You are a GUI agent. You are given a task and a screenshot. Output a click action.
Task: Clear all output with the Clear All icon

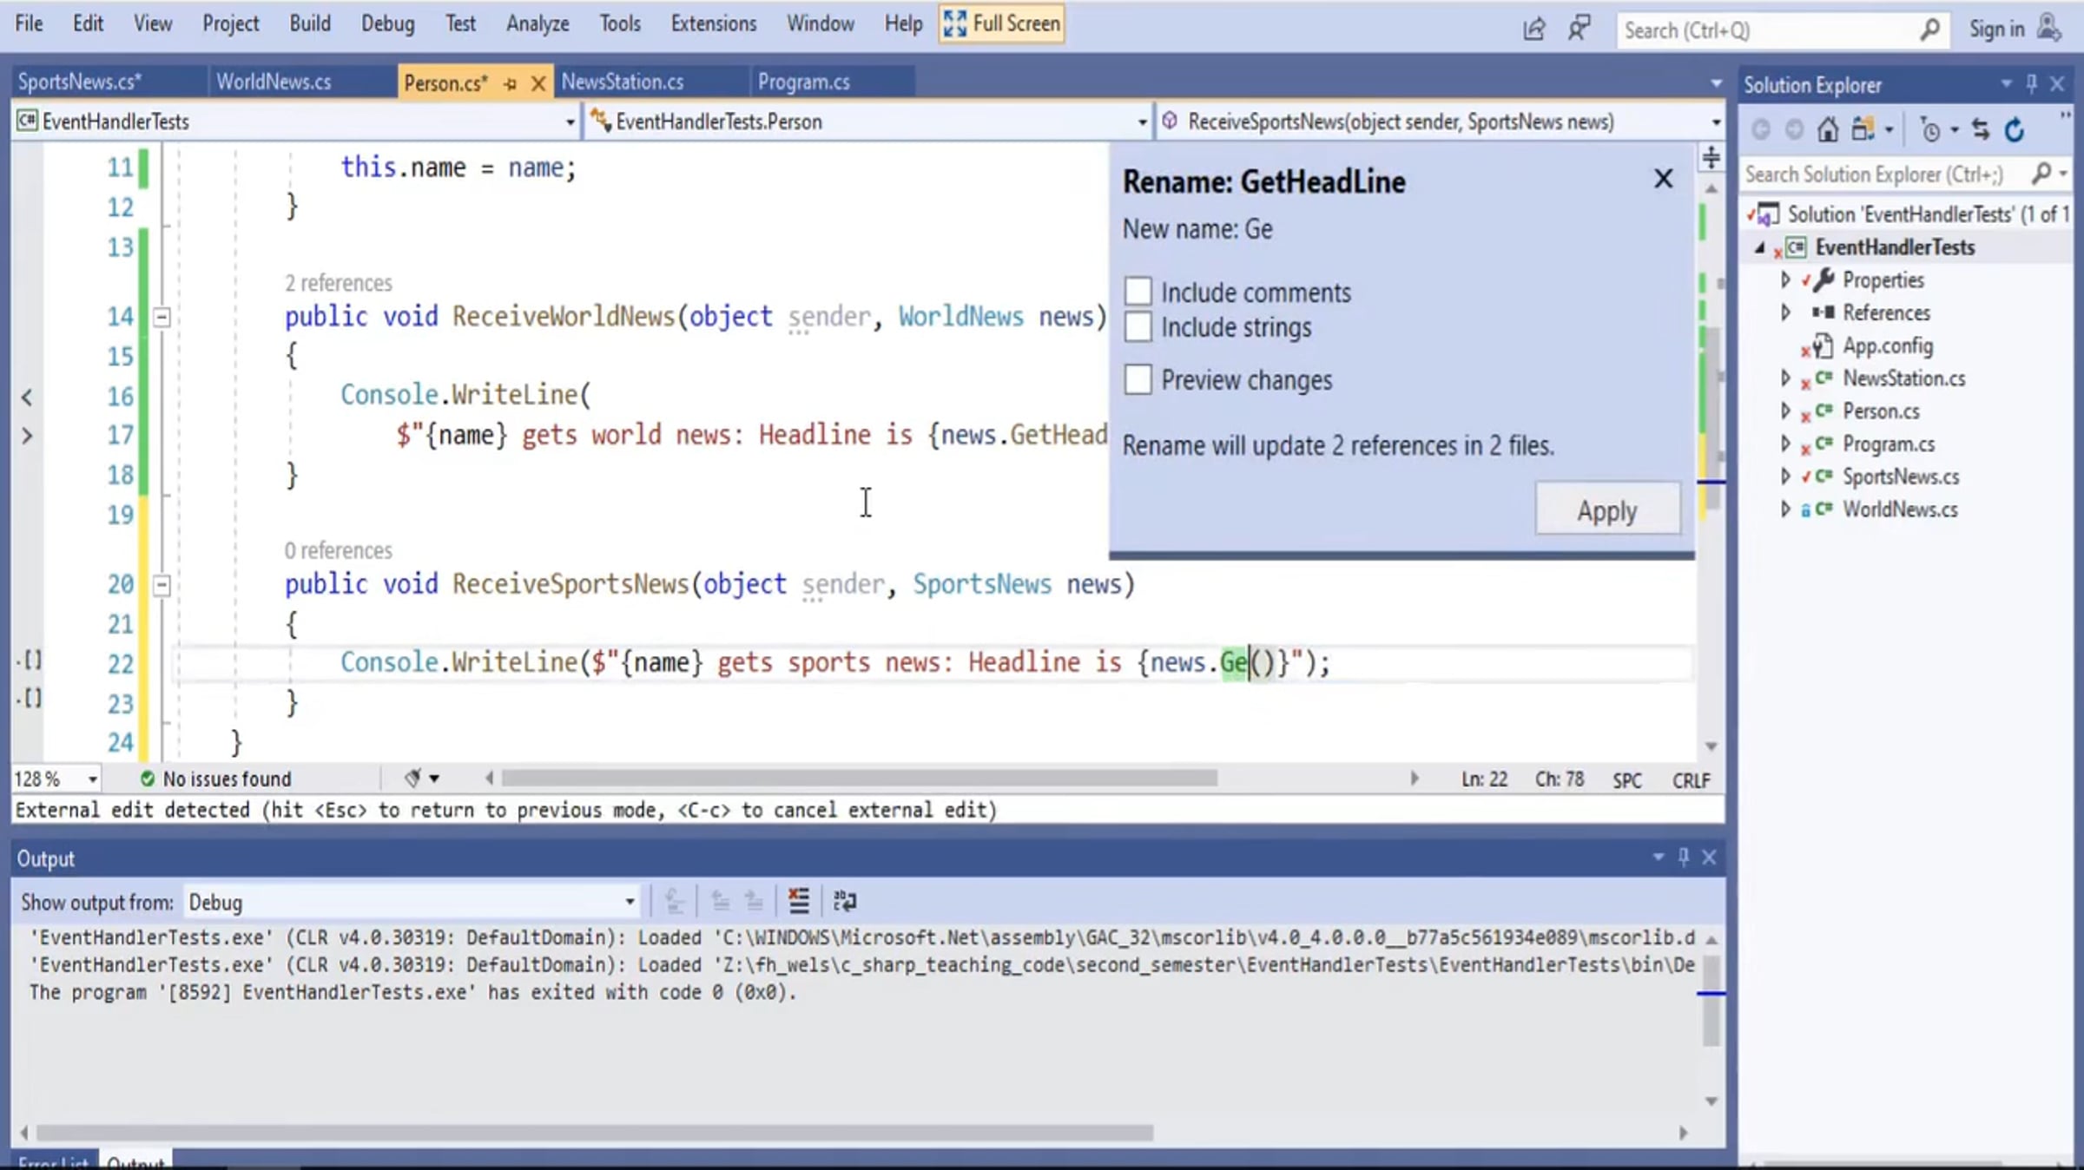[x=798, y=901]
